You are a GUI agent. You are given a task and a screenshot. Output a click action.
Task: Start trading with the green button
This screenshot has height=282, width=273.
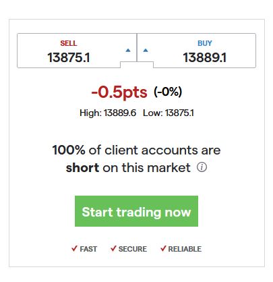(136, 211)
